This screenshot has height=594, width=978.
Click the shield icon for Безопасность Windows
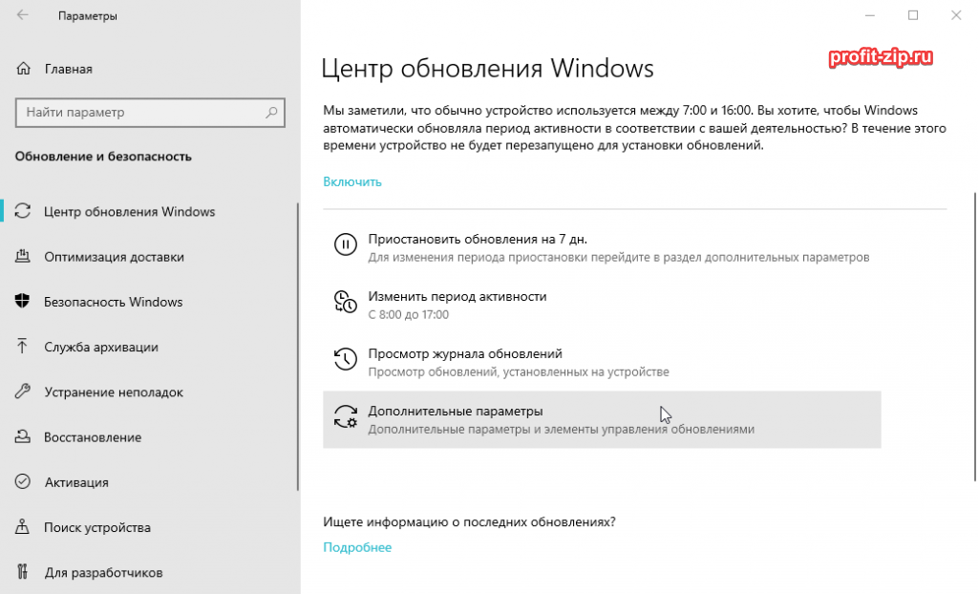pyautogui.click(x=23, y=302)
